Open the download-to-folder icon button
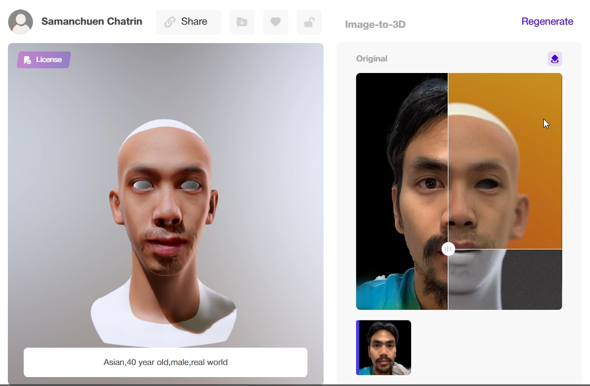This screenshot has height=386, width=590. point(242,22)
